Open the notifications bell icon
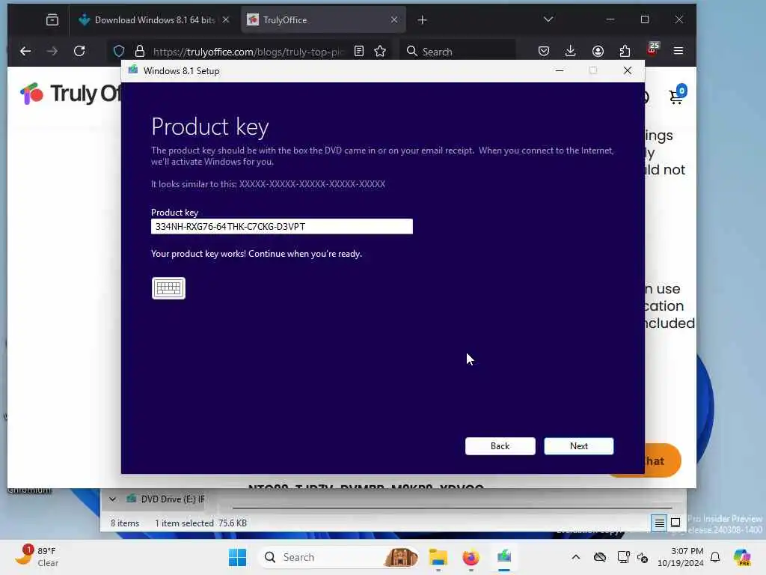The width and height of the screenshot is (766, 575). click(715, 557)
